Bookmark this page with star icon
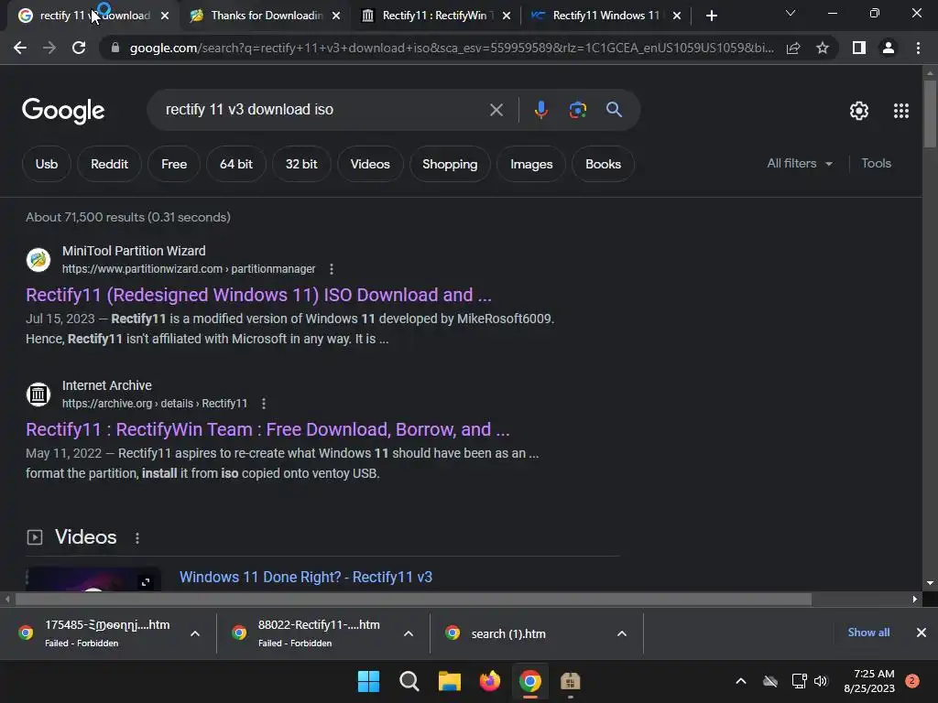This screenshot has height=703, width=938. pos(823,48)
